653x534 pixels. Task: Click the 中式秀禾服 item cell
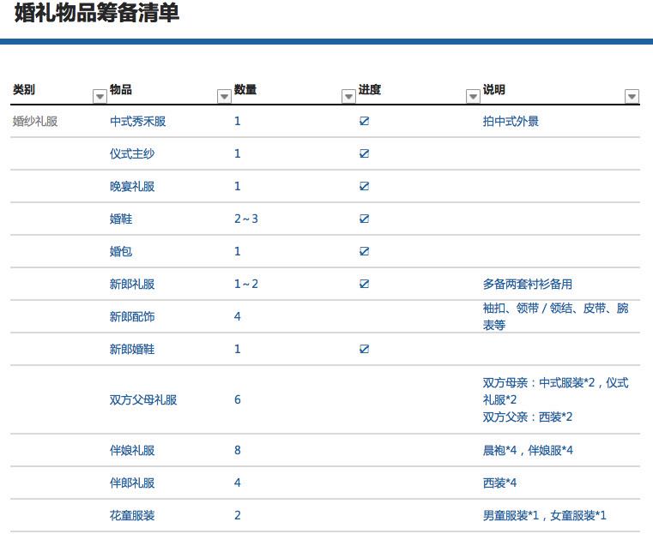138,122
